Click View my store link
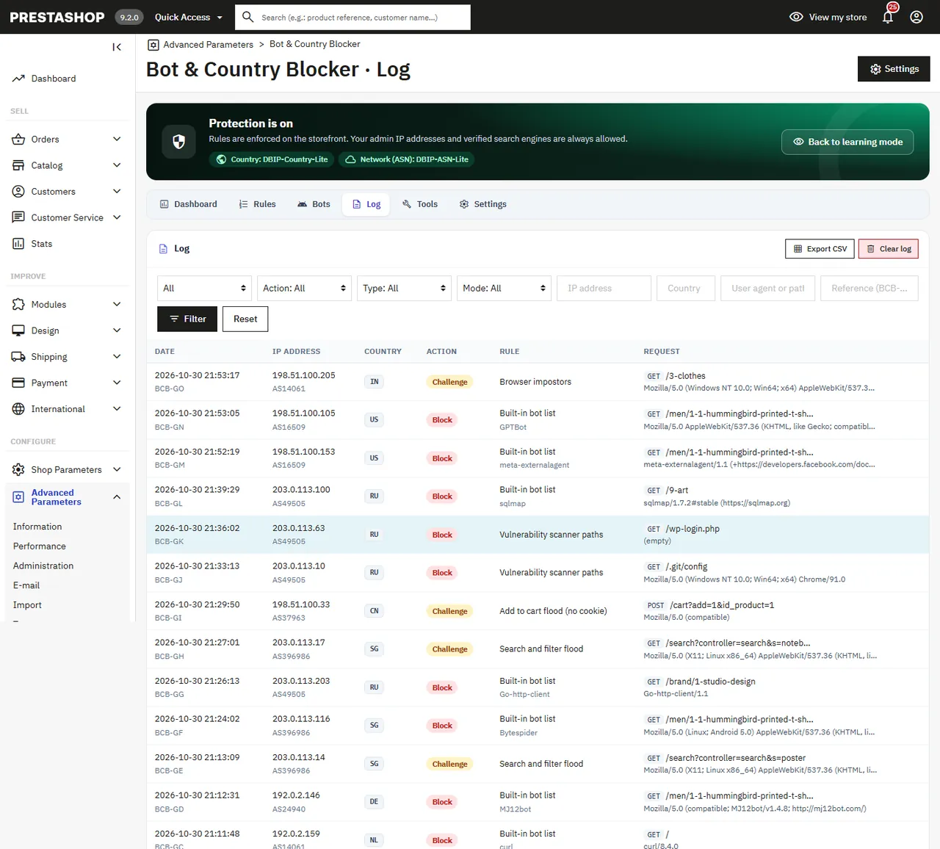 tap(828, 17)
